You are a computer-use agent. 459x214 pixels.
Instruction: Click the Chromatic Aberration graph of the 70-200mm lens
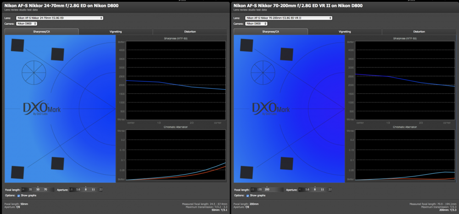(x=405, y=155)
